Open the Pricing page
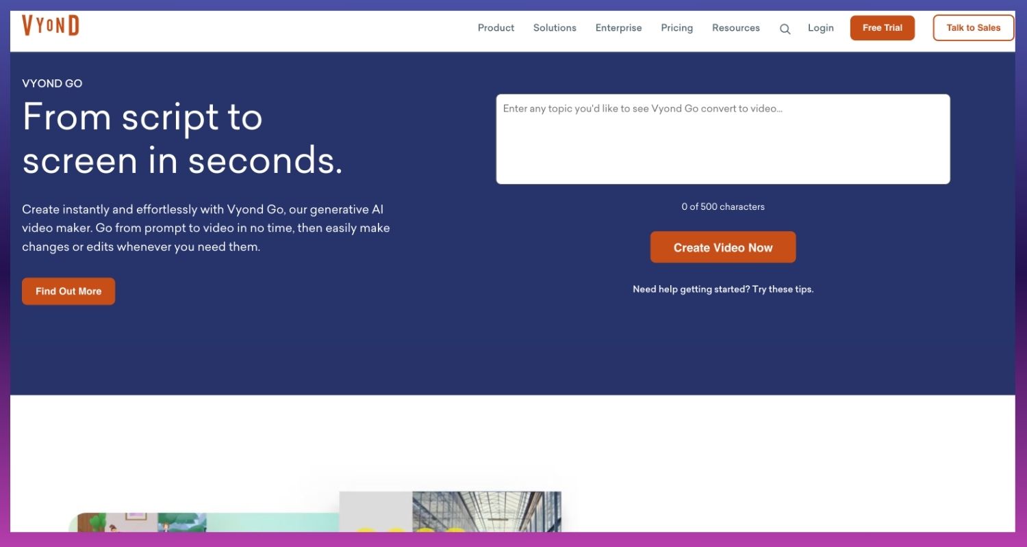1027x547 pixels. [676, 28]
